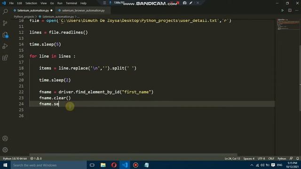Click on "lines = file.readlines()" code
Screen dimensions: 301x169
coord(58,32)
